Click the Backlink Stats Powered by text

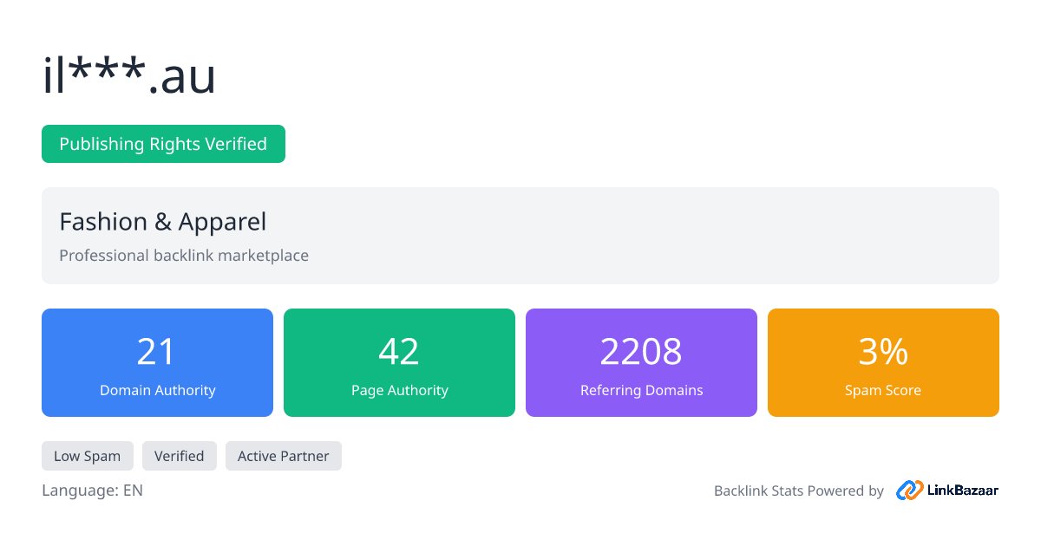tap(799, 491)
